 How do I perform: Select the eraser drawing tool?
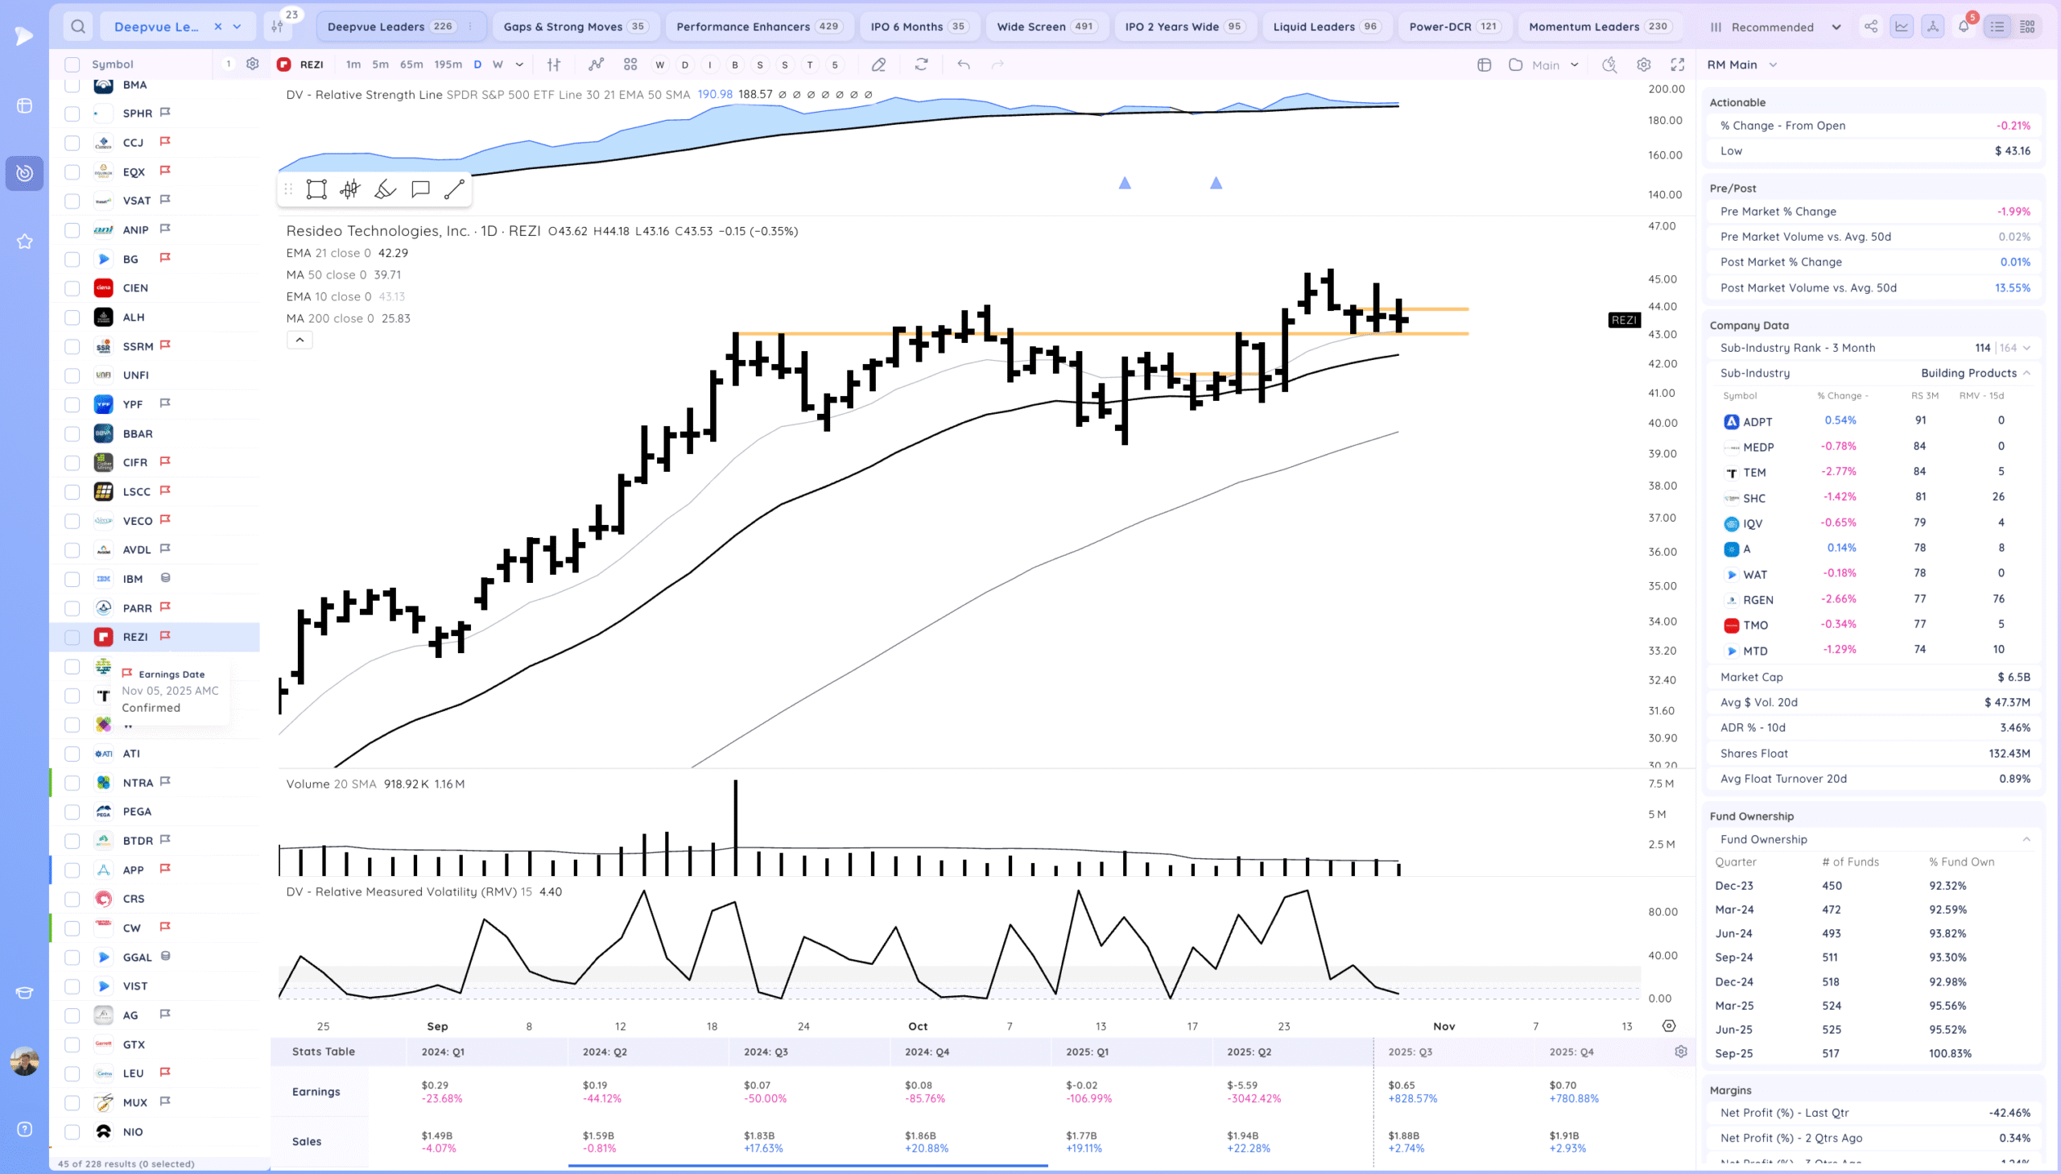(878, 64)
